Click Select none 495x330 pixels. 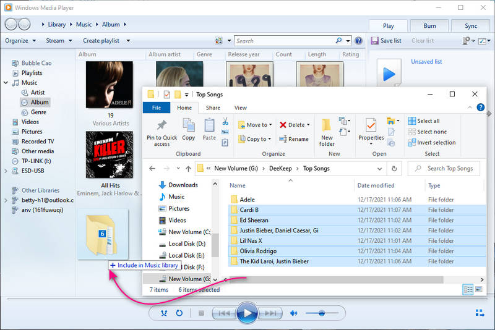[428, 132]
